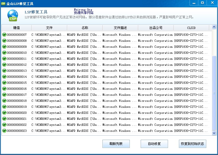Click the LSP globe logo icon

[13, 15]
